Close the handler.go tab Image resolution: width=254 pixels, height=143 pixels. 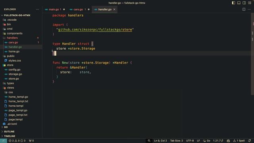[114, 10]
